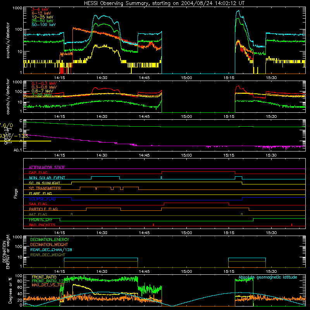The image size is (310, 310).
Task: Select the A0.1 level on the GOES axis
Action: point(18,150)
